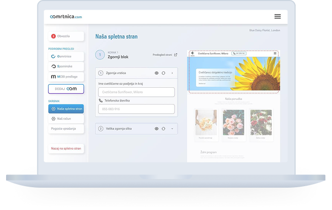Viewport: 332px width, 210px height.
Task: Expand the Velika zgornja slika section chevron
Action: coord(172,129)
